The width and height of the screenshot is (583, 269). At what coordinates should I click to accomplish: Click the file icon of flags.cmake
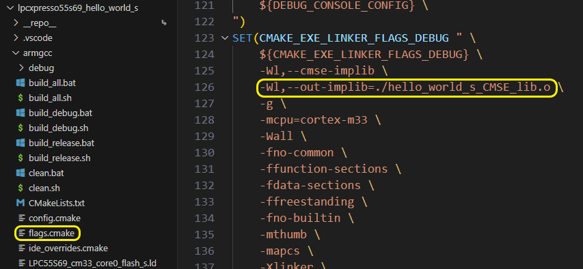click(x=22, y=233)
